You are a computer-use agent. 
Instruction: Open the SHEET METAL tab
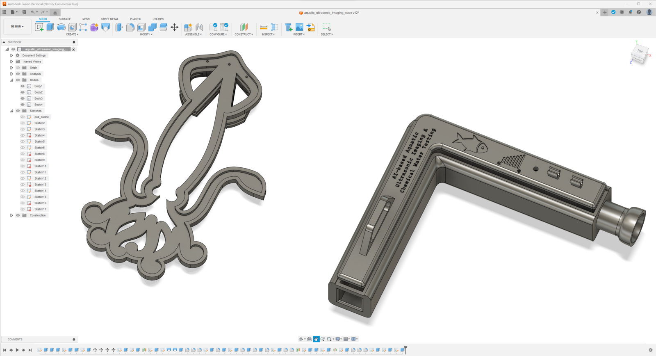point(109,19)
